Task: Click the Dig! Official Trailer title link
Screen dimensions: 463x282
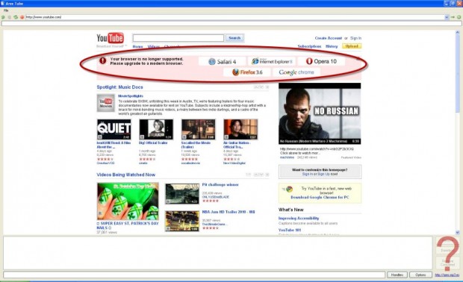Action: (x=153, y=142)
